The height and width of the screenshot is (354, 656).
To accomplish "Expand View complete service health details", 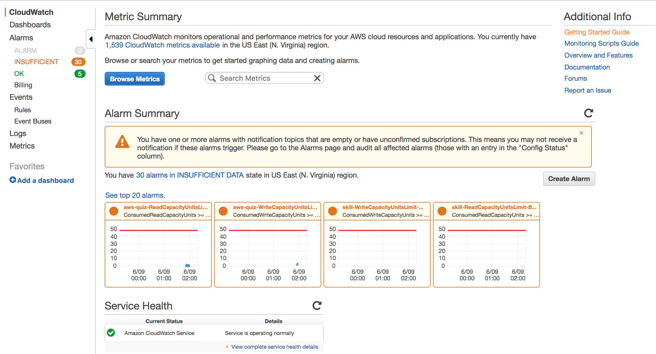I will tap(274, 347).
